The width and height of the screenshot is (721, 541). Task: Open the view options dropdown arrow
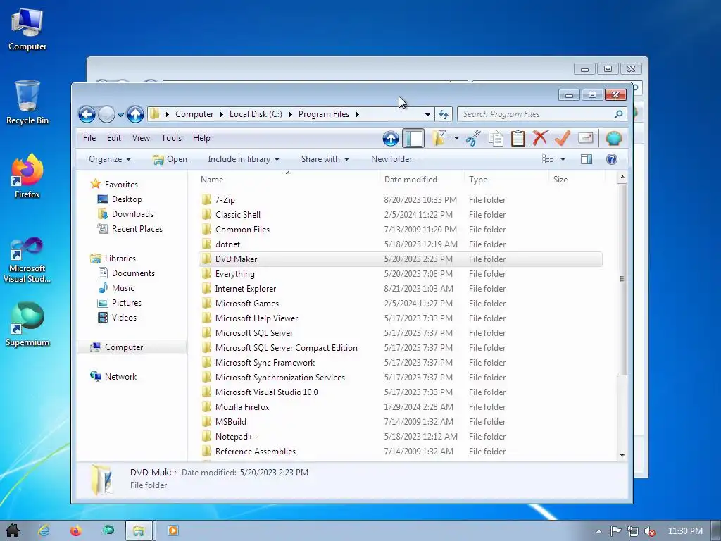[563, 159]
